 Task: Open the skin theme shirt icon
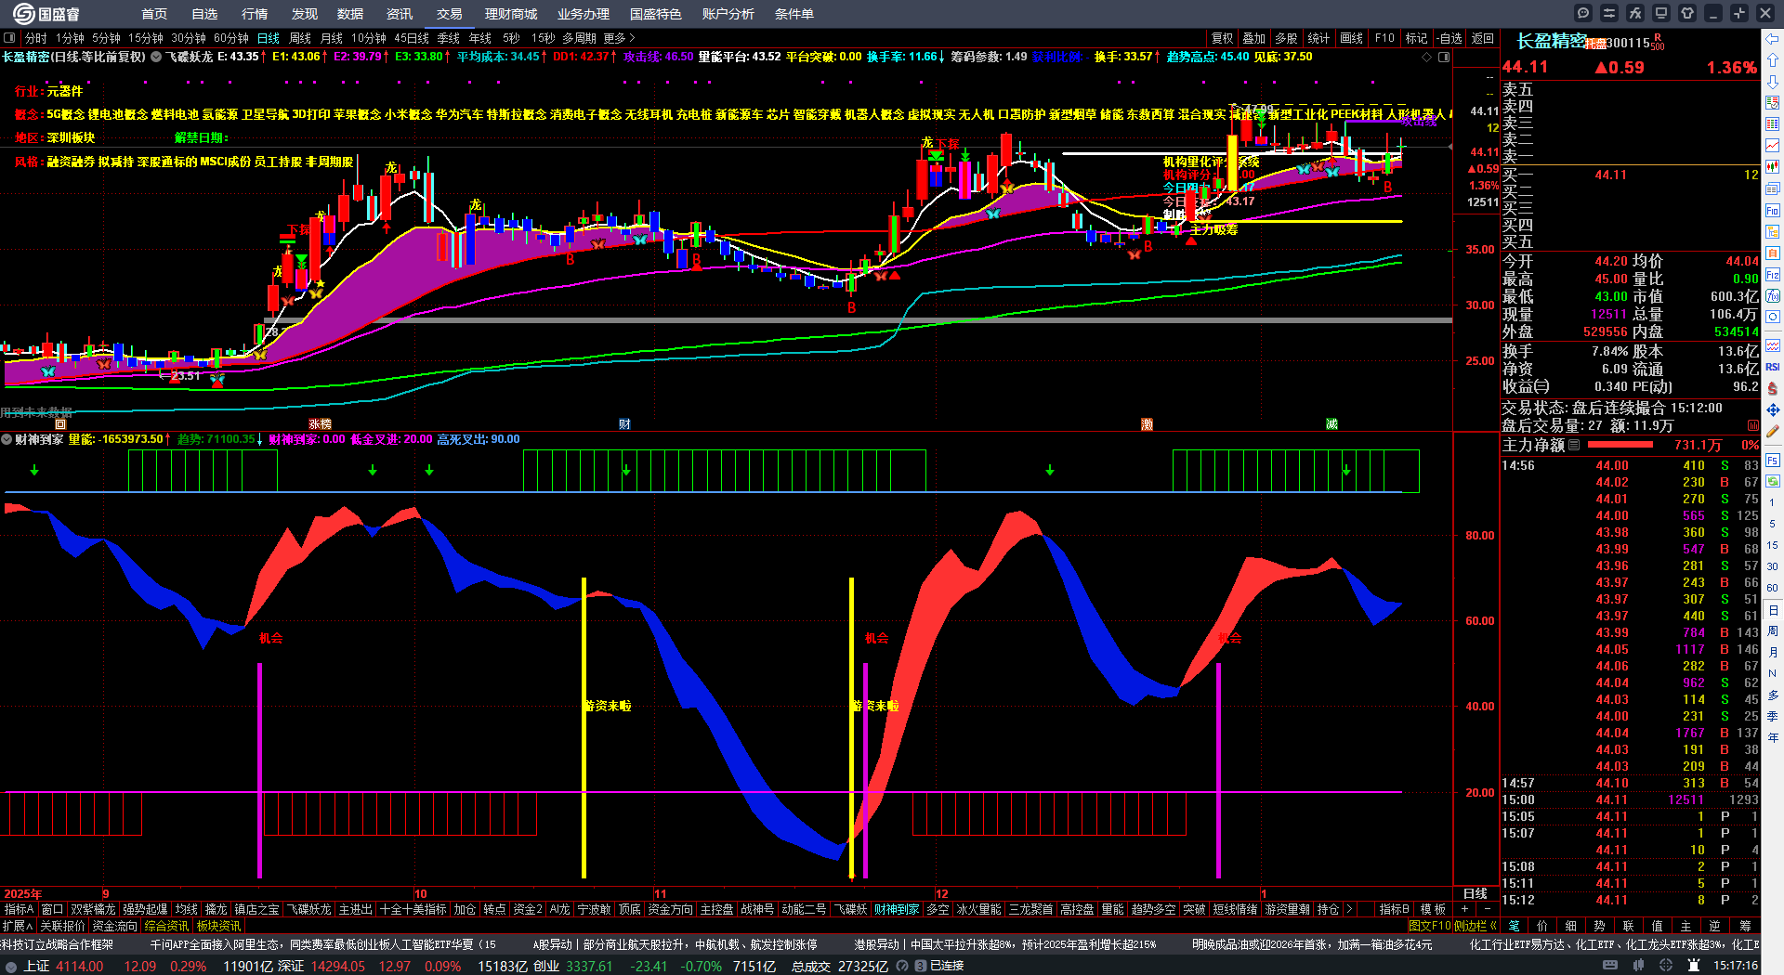[x=1687, y=13]
